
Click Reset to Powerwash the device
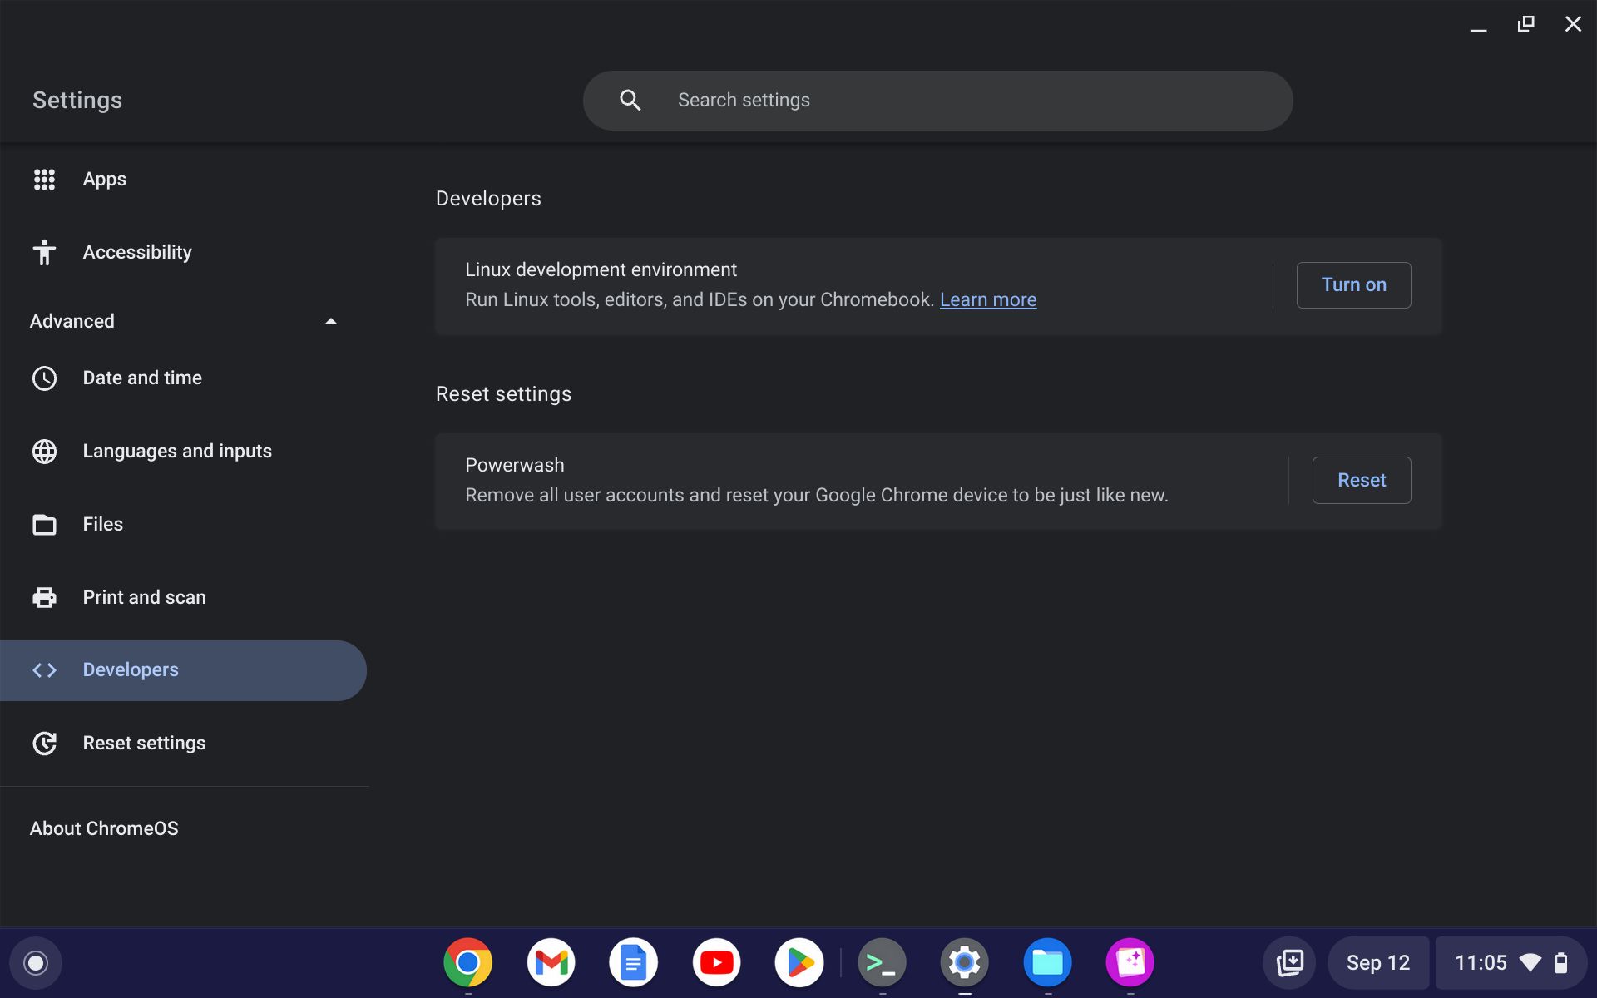click(x=1361, y=480)
